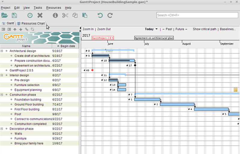The height and width of the screenshot is (154, 240).
Task: Click the black Agreement milestone diamond #17
Action: (x=135, y=65)
